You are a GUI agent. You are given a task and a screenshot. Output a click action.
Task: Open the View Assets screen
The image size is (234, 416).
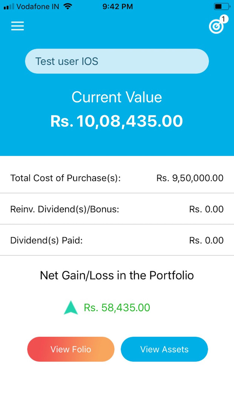[x=164, y=349]
